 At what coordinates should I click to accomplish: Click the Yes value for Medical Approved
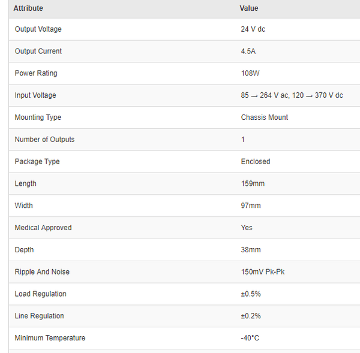(x=247, y=228)
